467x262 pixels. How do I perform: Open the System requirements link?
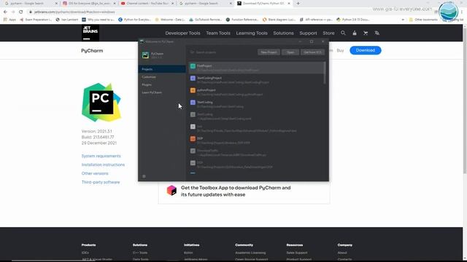(x=101, y=156)
